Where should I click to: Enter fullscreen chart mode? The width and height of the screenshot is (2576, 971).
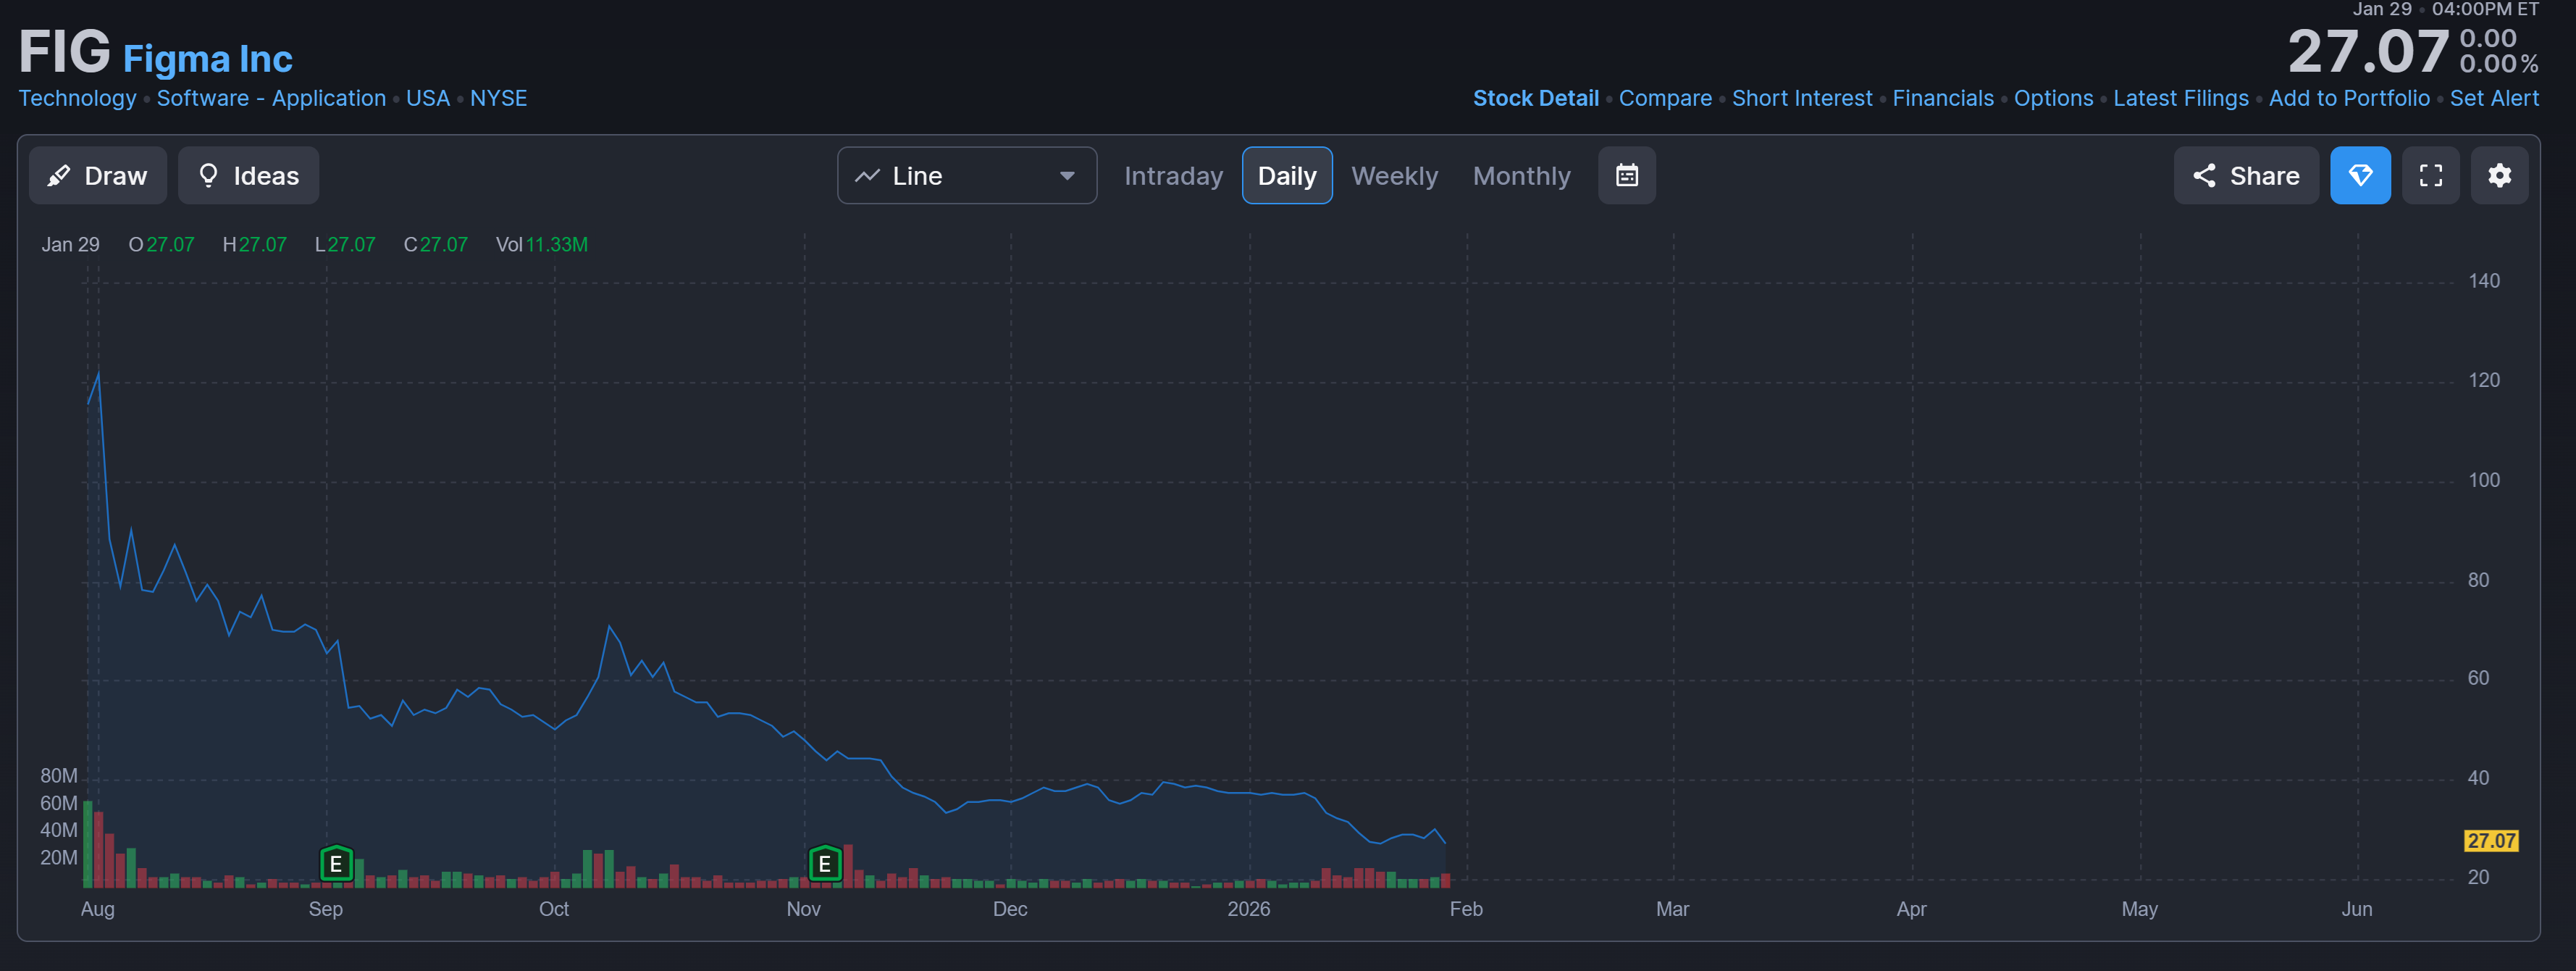2430,176
